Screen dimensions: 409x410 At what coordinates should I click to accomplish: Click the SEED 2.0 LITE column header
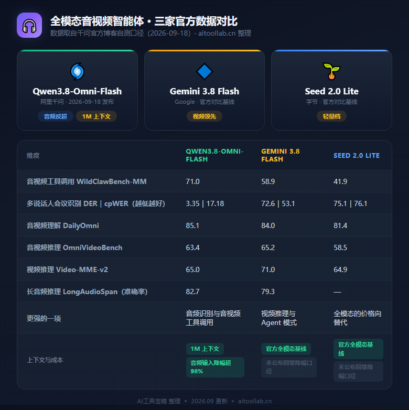point(357,156)
